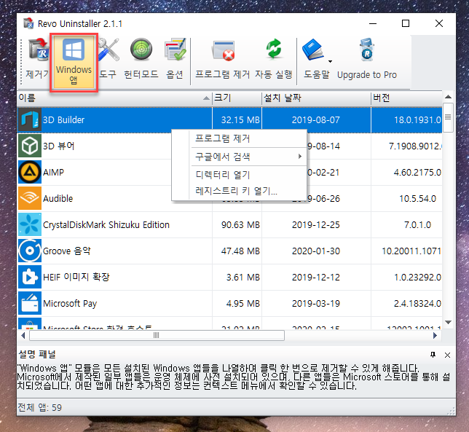
Task: Click the 2019-12-12 install date
Action: click(316, 277)
